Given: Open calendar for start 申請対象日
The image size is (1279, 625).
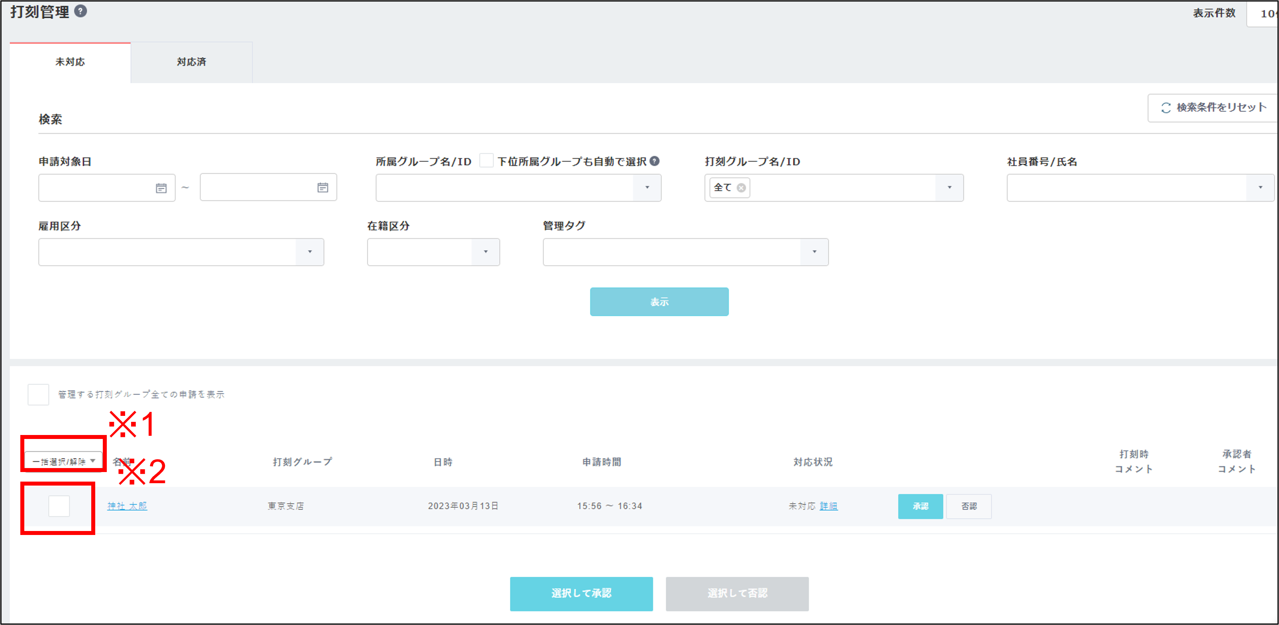Looking at the screenshot, I should click(161, 188).
